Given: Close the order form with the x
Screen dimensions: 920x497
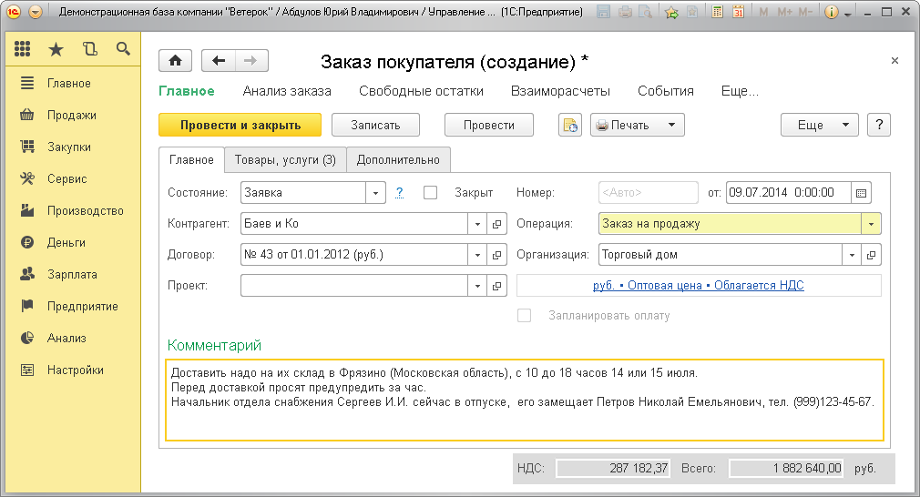Looking at the screenshot, I should 894,60.
